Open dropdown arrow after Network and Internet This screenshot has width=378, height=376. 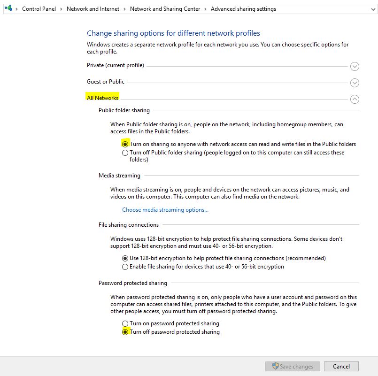coord(124,9)
